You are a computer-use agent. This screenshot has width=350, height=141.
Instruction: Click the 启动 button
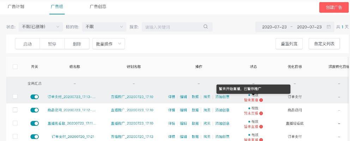[x=28, y=44]
